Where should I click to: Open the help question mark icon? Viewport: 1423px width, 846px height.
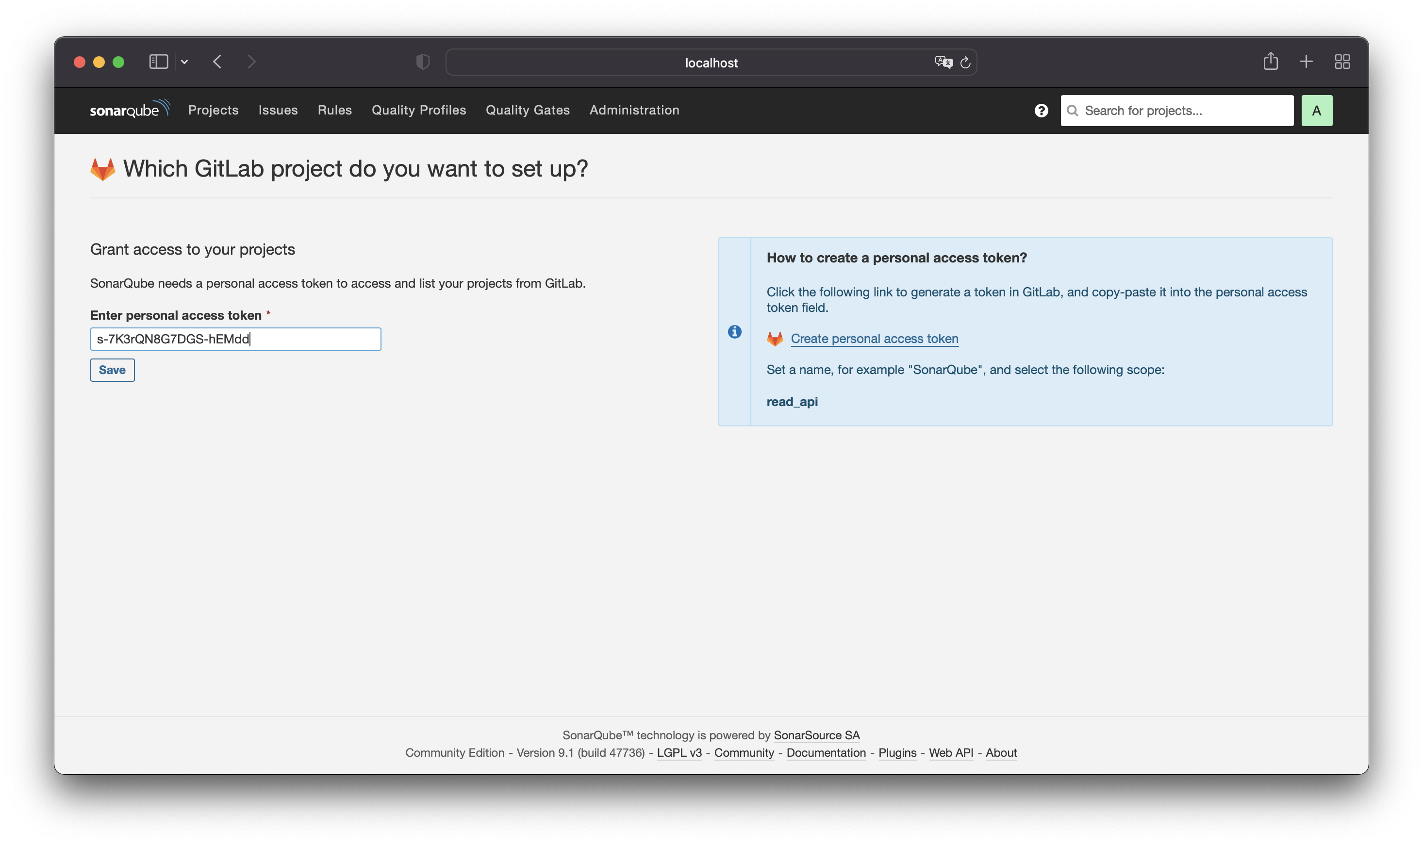[1041, 111]
